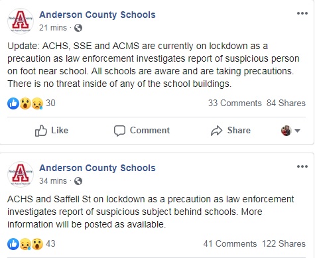Open the Anderson County Schools name on the second post
Image resolution: width=315 pixels, height=258 pixels.
[97, 168]
